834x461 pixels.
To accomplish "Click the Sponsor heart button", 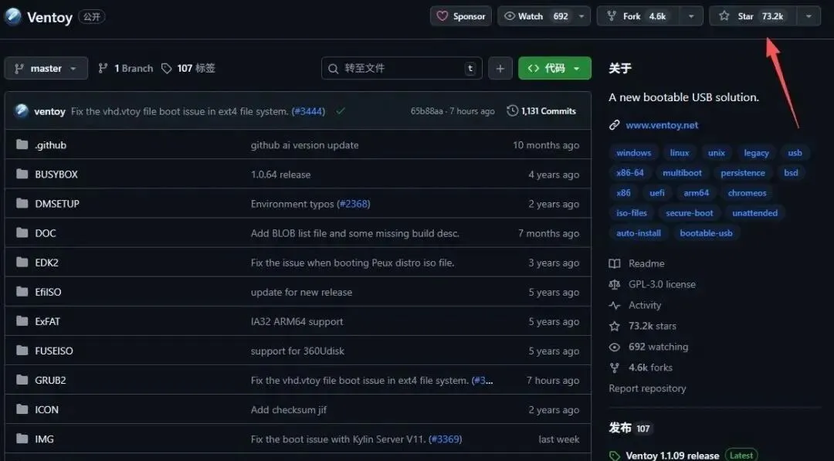I will tap(460, 16).
